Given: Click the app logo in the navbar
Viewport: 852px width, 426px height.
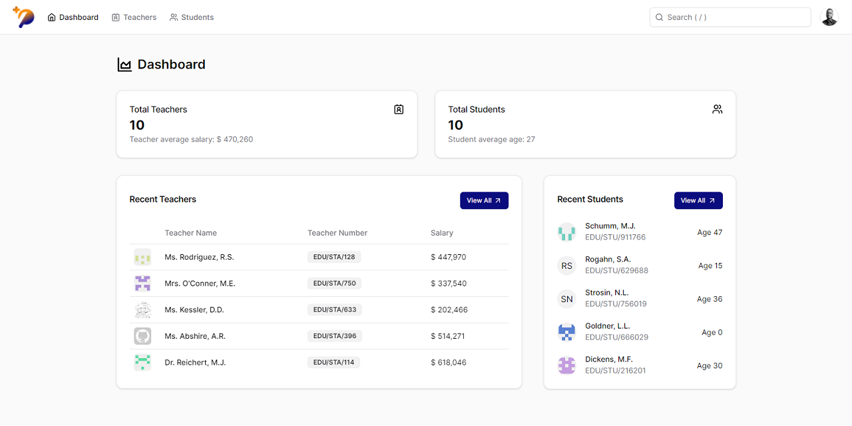Looking at the screenshot, I should (x=23, y=17).
